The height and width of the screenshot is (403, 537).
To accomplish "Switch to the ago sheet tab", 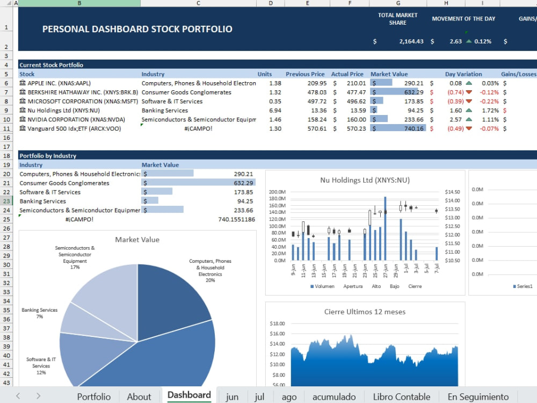I will tap(289, 397).
